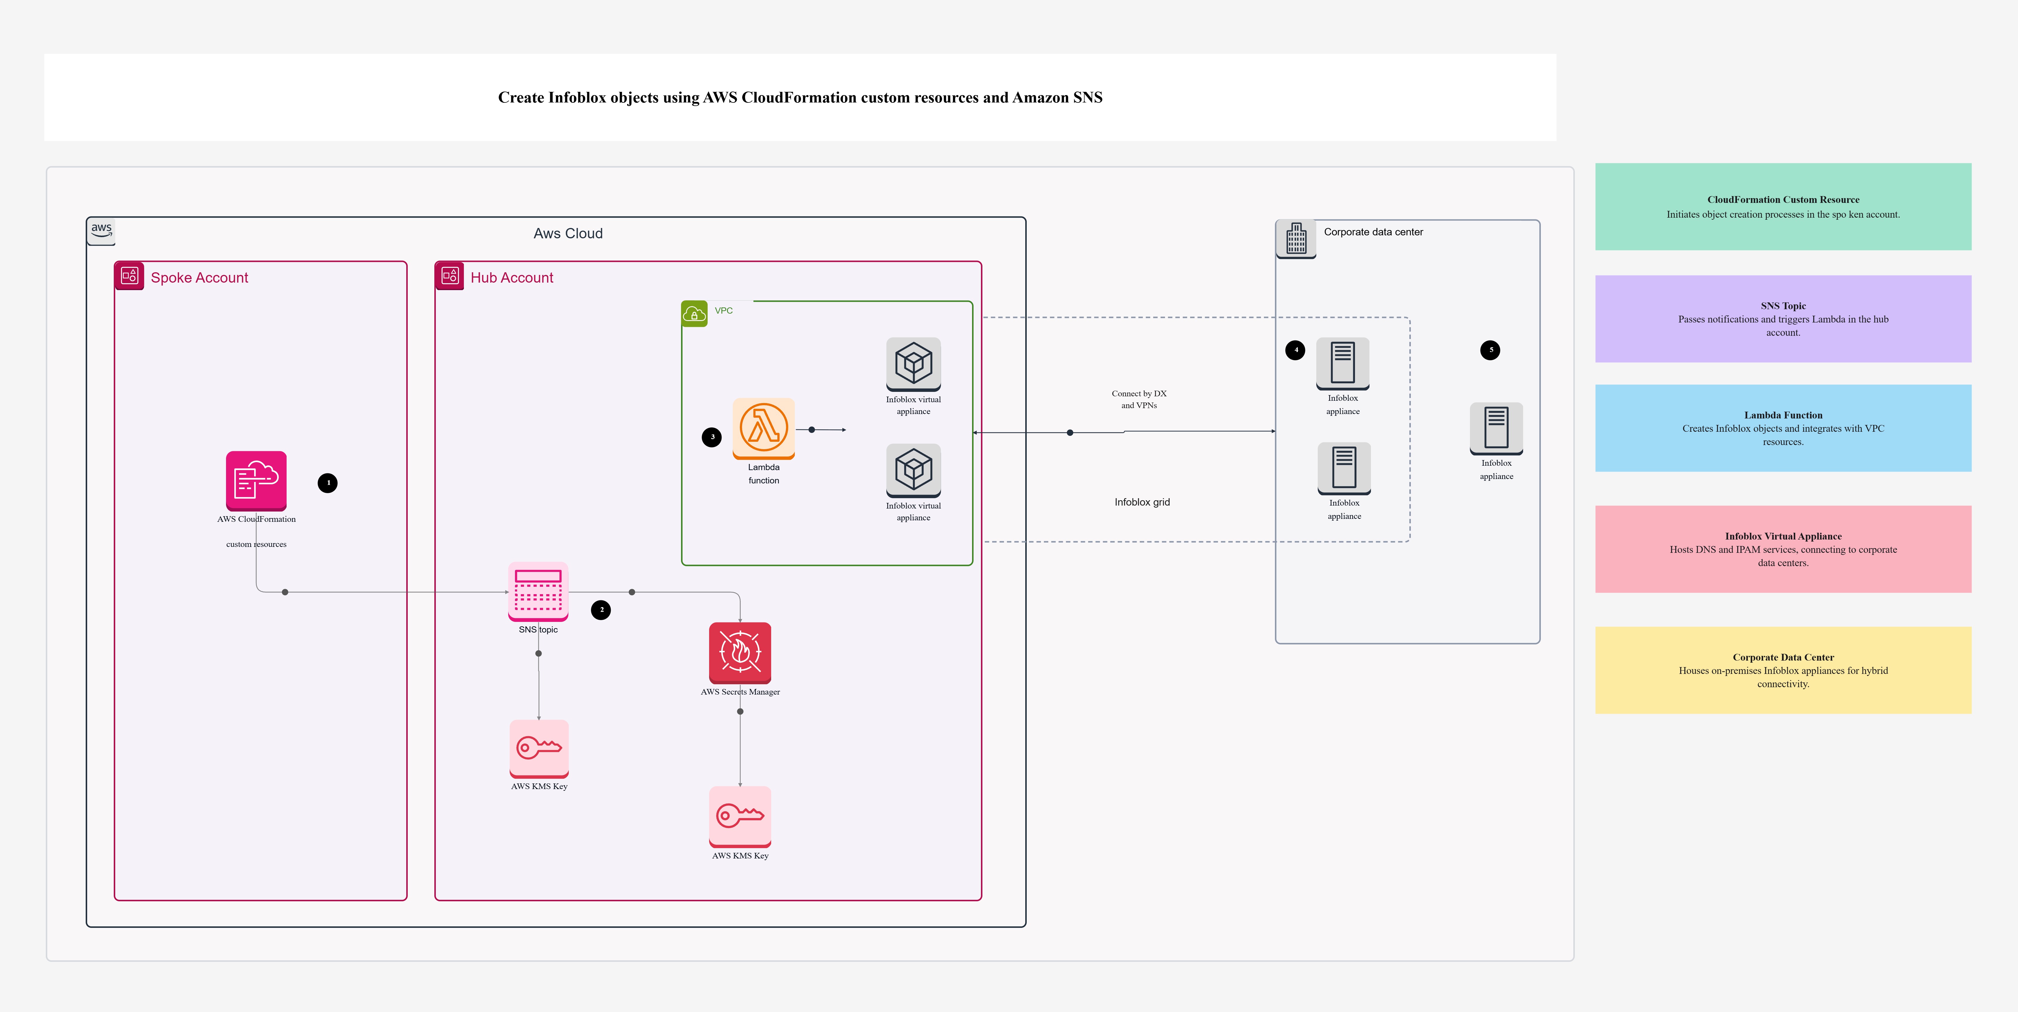Screen dimensions: 2018x1012
Task: Click the 'Aws Cloud' label
Action: 568,233
